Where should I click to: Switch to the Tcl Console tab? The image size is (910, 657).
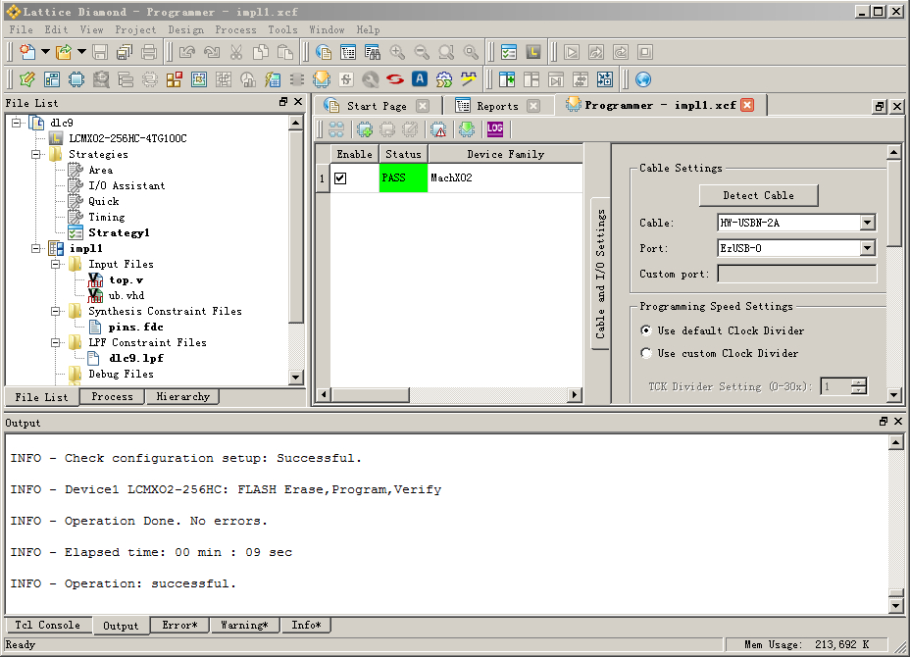(48, 625)
